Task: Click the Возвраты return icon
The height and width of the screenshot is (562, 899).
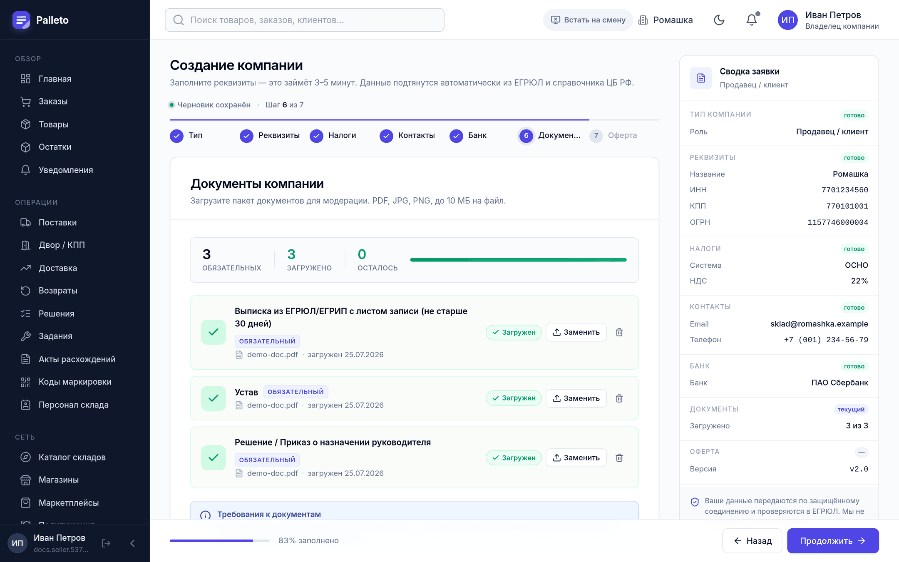Action: (26, 291)
